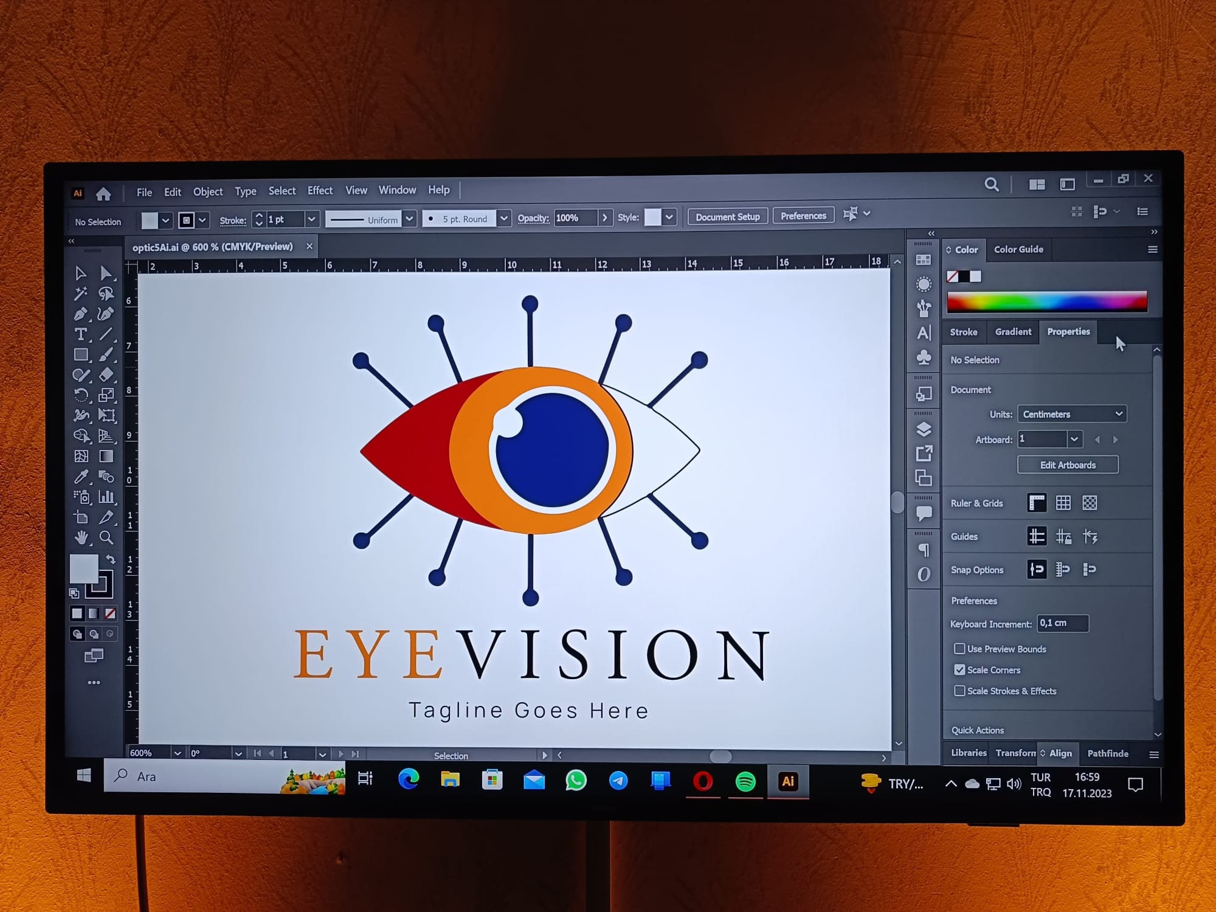Open the Object menu
This screenshot has height=912, width=1216.
[208, 192]
